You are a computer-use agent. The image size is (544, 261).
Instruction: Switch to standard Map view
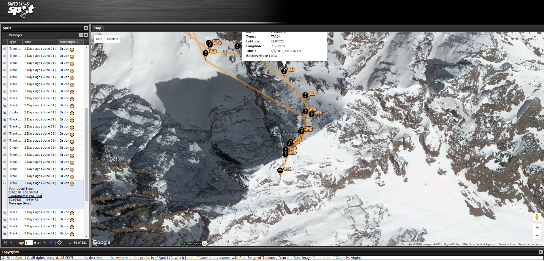click(x=99, y=39)
